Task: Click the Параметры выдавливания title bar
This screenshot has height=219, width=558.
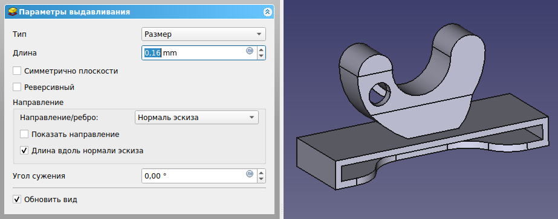Action: click(140, 12)
